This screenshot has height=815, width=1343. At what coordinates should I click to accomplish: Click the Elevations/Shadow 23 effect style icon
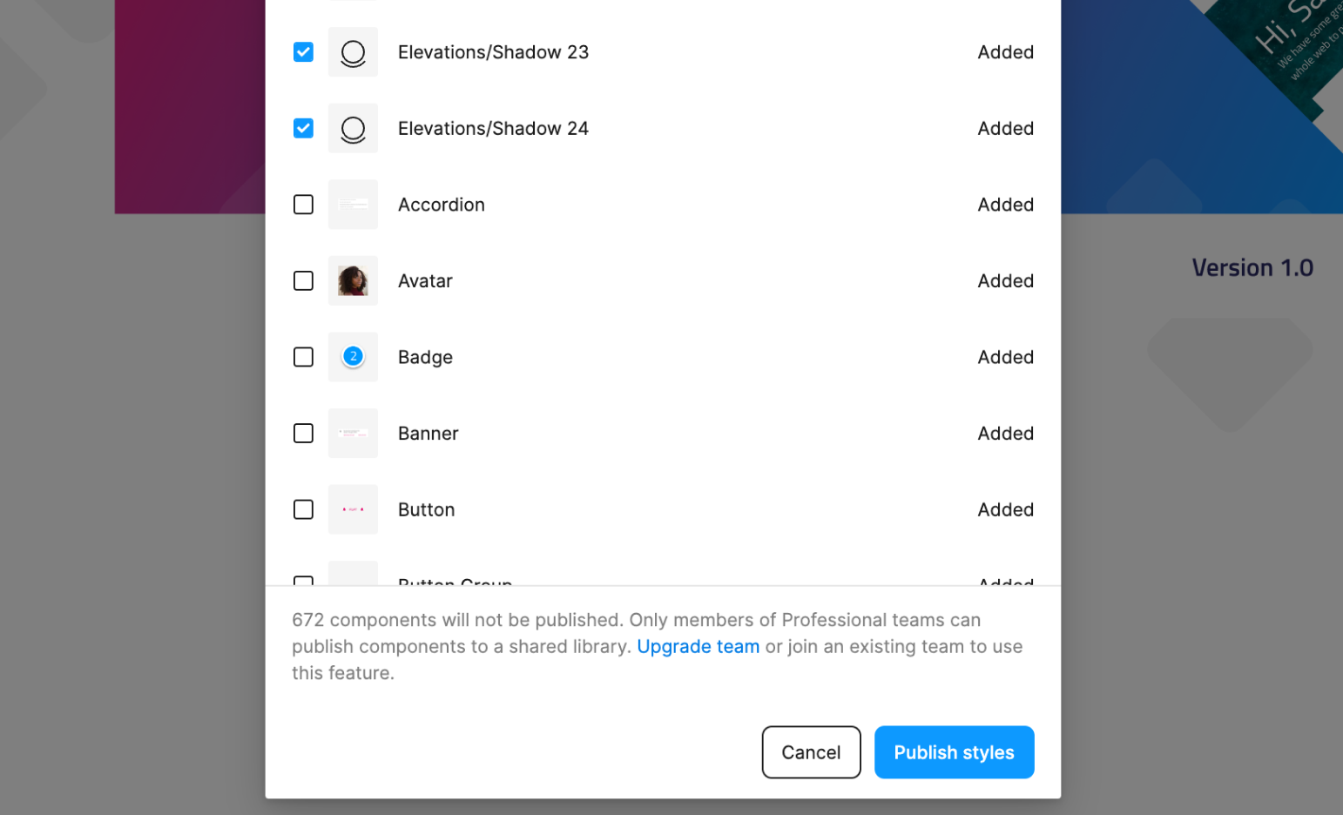353,52
